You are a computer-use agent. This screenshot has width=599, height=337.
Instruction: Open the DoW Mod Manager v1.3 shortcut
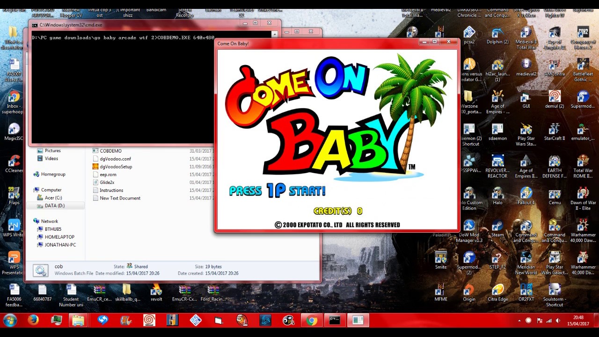pos(469,231)
